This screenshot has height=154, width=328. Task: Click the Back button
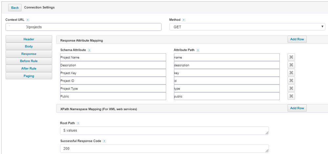coord(15,8)
